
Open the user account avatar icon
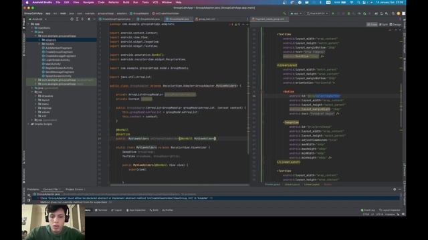[399, 13]
